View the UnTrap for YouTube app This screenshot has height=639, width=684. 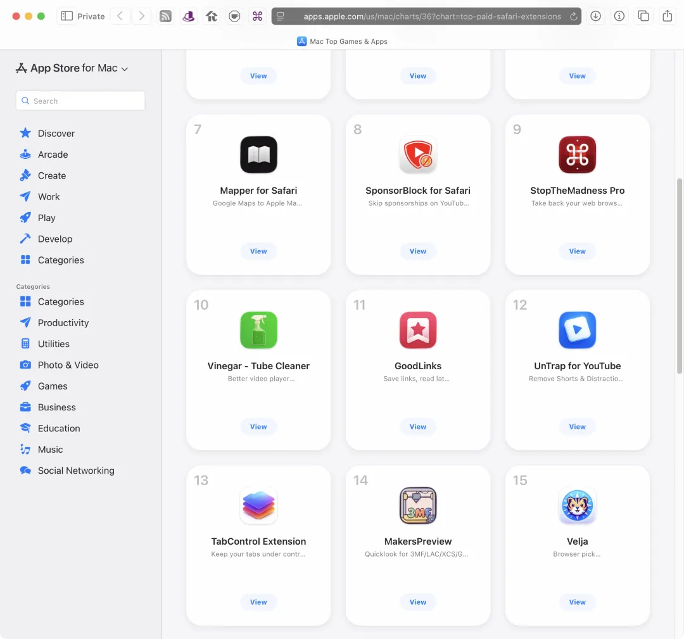(577, 427)
